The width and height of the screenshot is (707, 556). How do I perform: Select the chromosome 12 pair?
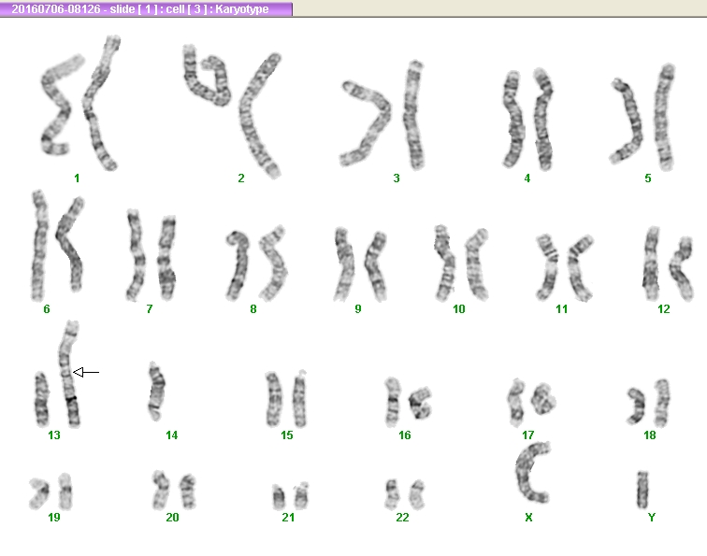click(668, 264)
